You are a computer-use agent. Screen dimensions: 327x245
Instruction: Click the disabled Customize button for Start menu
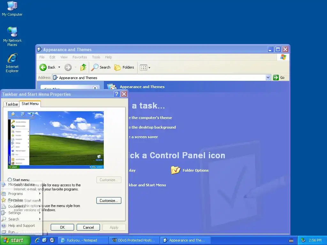click(x=109, y=180)
